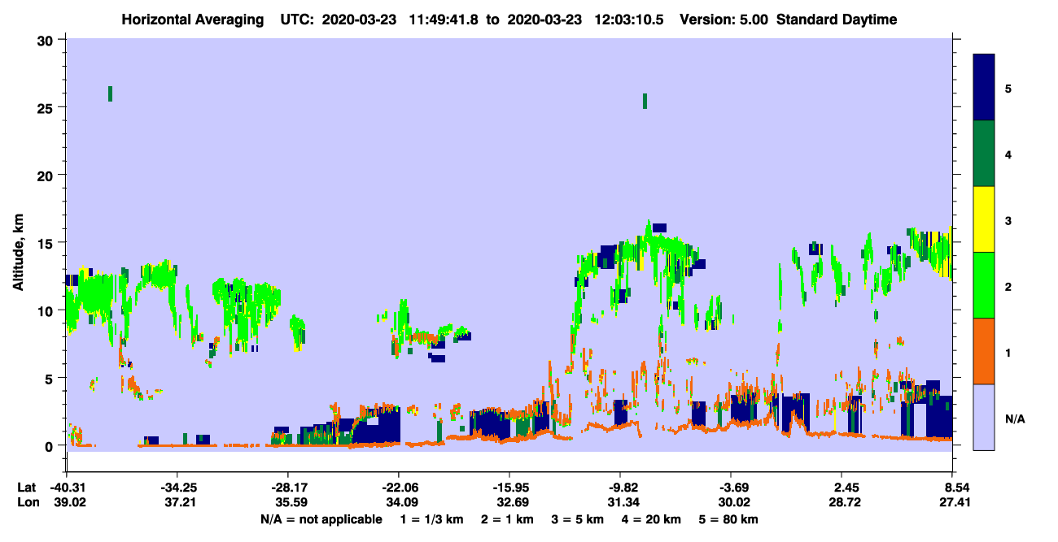Click latitude value -22.06
This screenshot has width=1058, height=542.
(398, 488)
